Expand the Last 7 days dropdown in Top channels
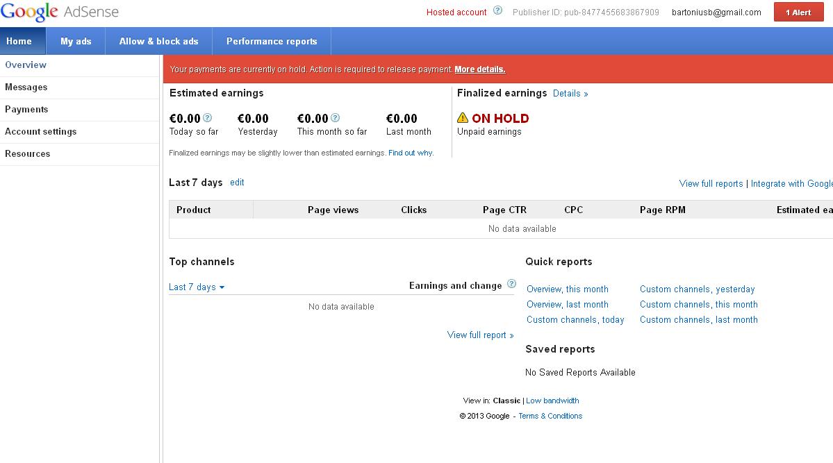The image size is (833, 463). coord(197,287)
